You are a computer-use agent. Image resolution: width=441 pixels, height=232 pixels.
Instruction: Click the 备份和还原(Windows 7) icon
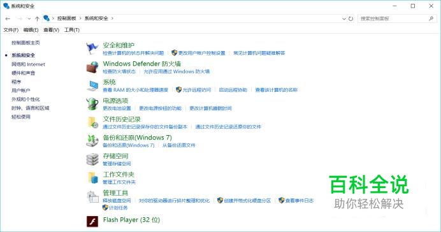pyautogui.click(x=92, y=141)
